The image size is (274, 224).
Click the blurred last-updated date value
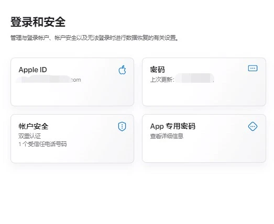tap(194, 78)
